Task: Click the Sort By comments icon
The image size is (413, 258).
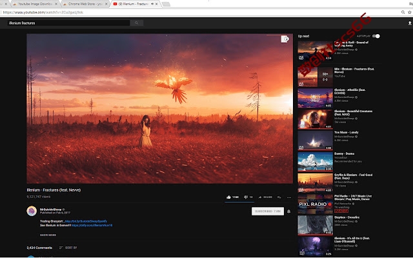Action: (x=61, y=248)
